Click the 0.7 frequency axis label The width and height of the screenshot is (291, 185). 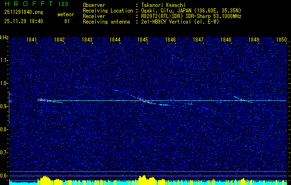4,152
